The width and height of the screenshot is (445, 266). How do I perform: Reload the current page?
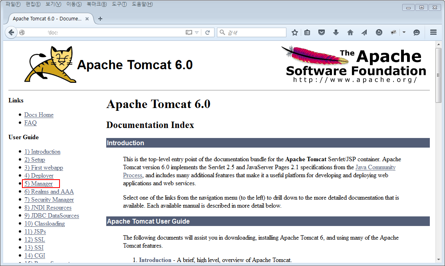point(207,32)
